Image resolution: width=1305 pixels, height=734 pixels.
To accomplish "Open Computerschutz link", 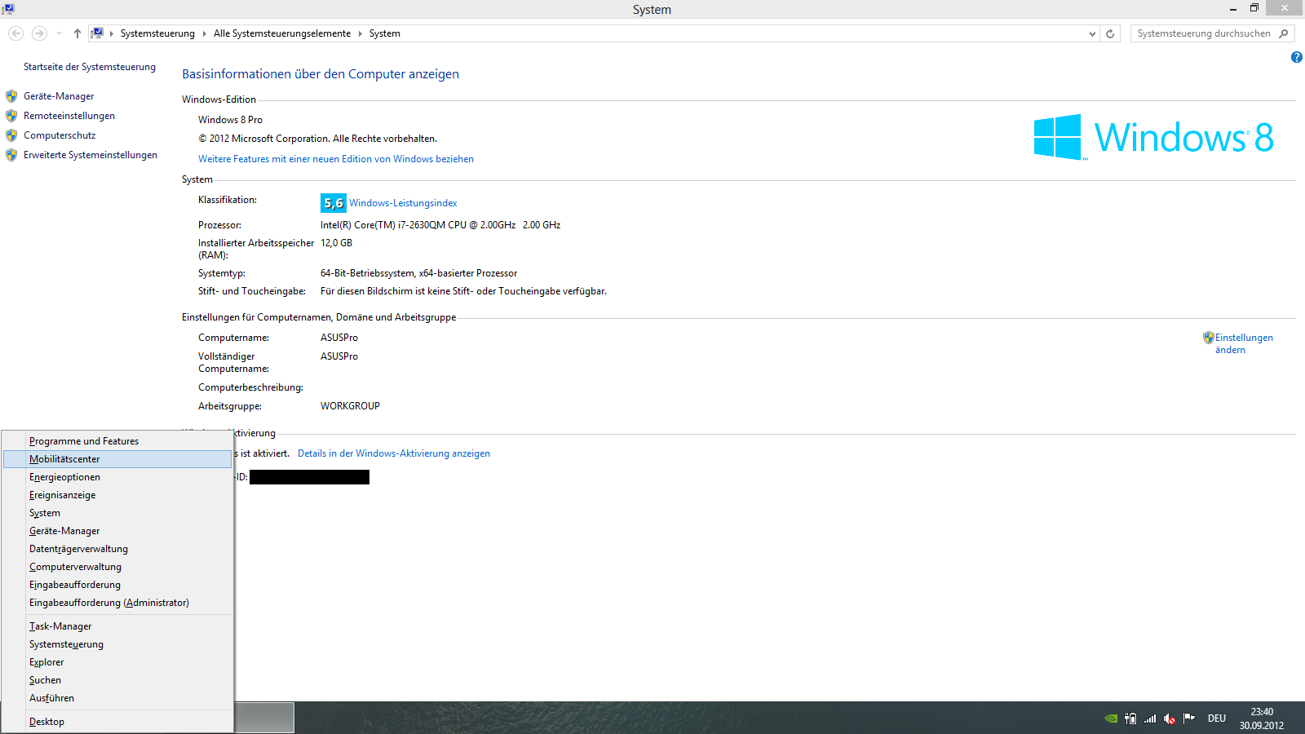I will point(60,135).
